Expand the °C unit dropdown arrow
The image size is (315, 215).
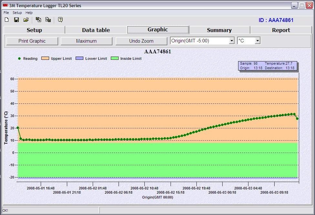[257, 41]
